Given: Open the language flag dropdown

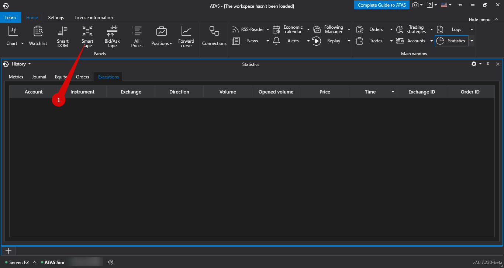Looking at the screenshot, I should pos(446,5).
